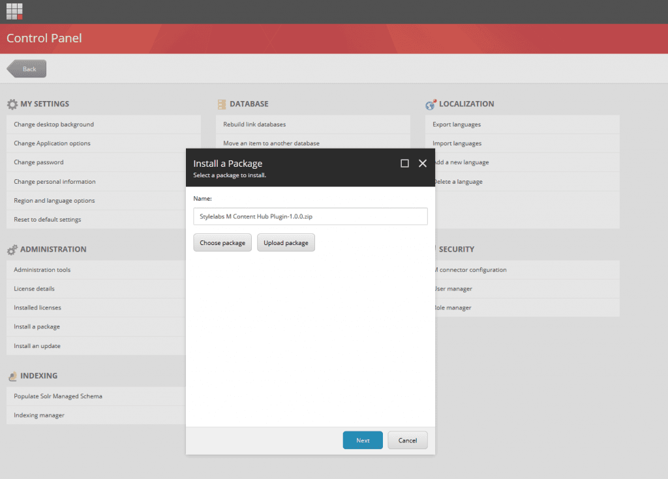Click the Database section icon
The height and width of the screenshot is (479, 668).
(221, 104)
